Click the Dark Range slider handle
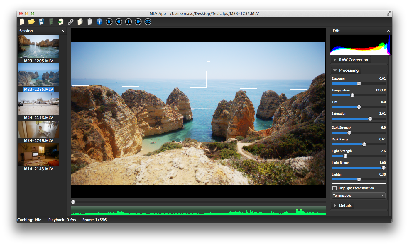 click(x=364, y=144)
